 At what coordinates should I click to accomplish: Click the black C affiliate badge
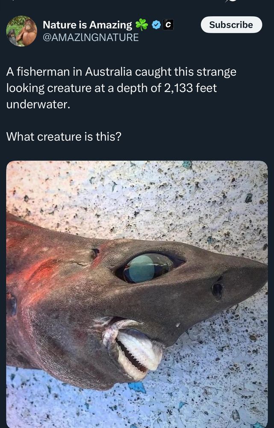click(x=168, y=25)
